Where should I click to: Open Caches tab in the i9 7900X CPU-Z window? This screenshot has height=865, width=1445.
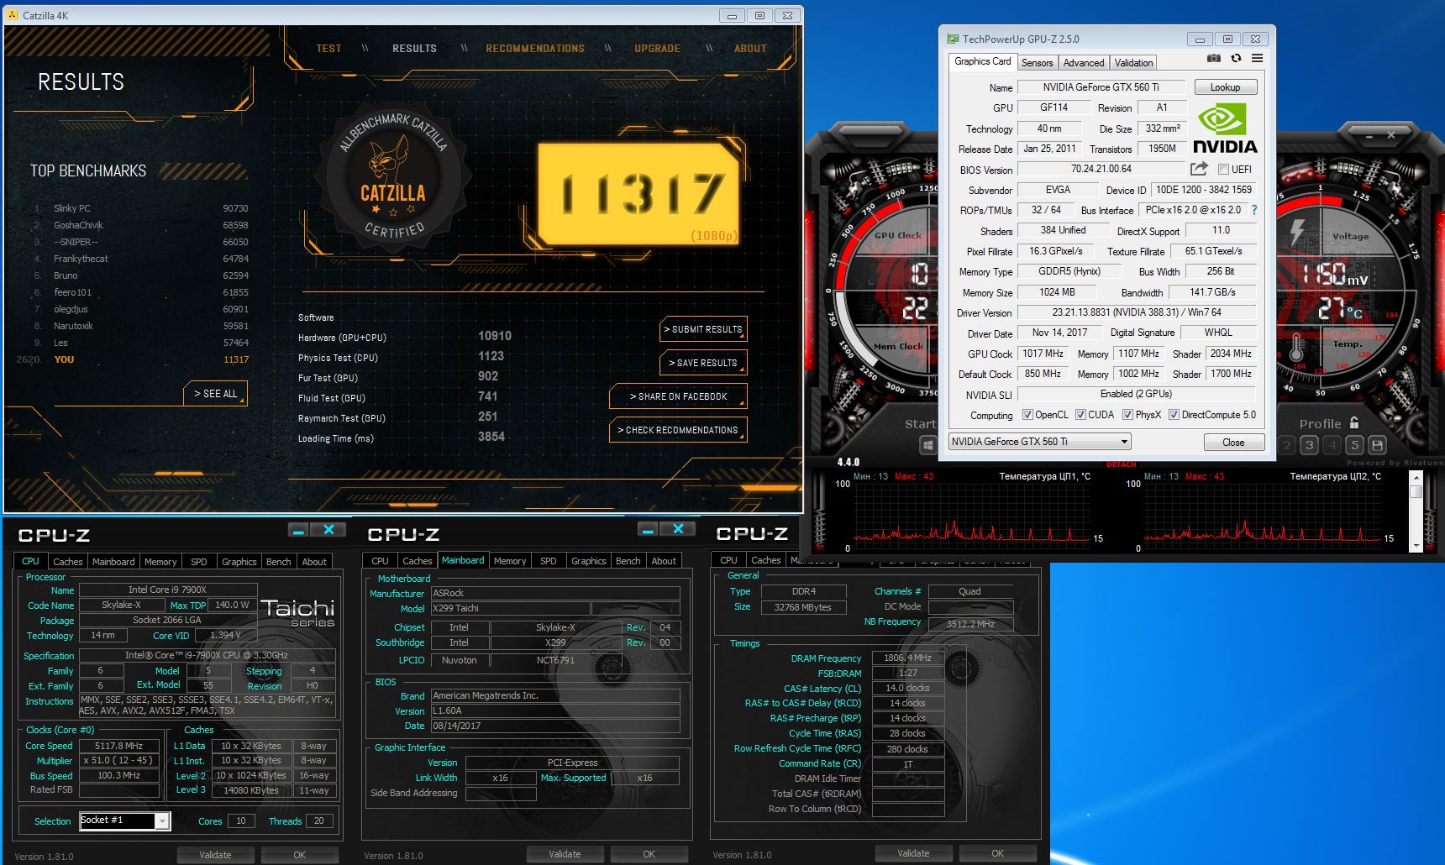point(67,562)
